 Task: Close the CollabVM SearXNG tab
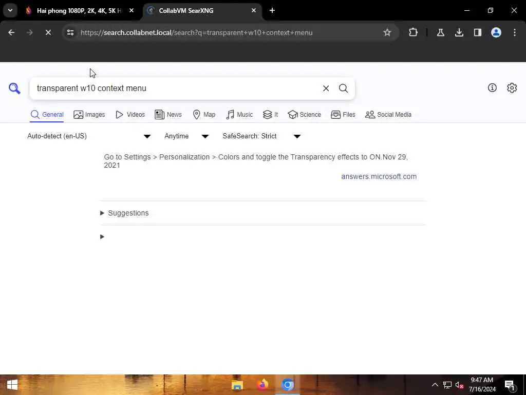pos(254,10)
